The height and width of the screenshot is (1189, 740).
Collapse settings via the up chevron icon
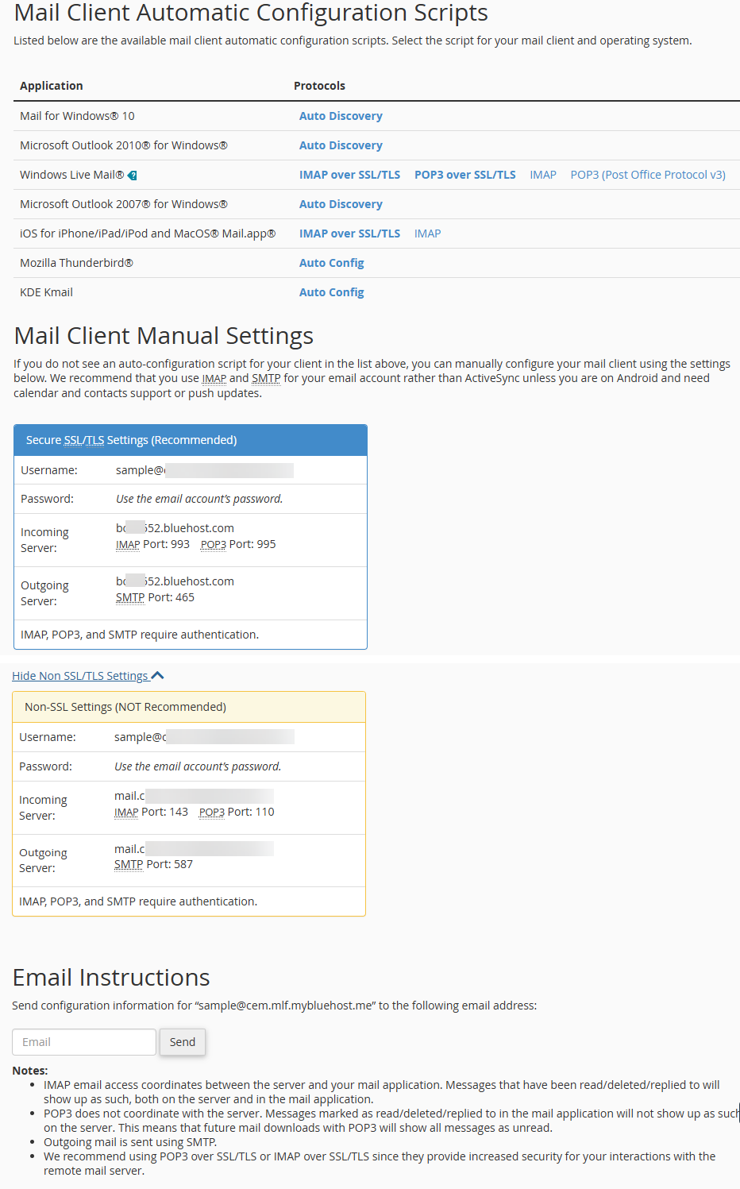click(157, 674)
